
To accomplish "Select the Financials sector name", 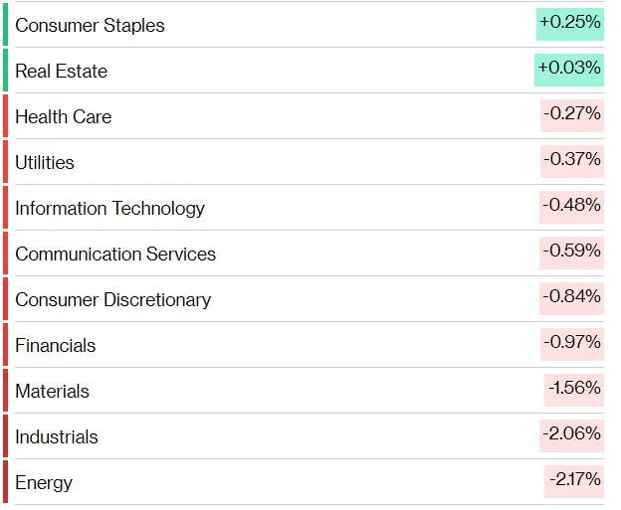I will coord(55,345).
